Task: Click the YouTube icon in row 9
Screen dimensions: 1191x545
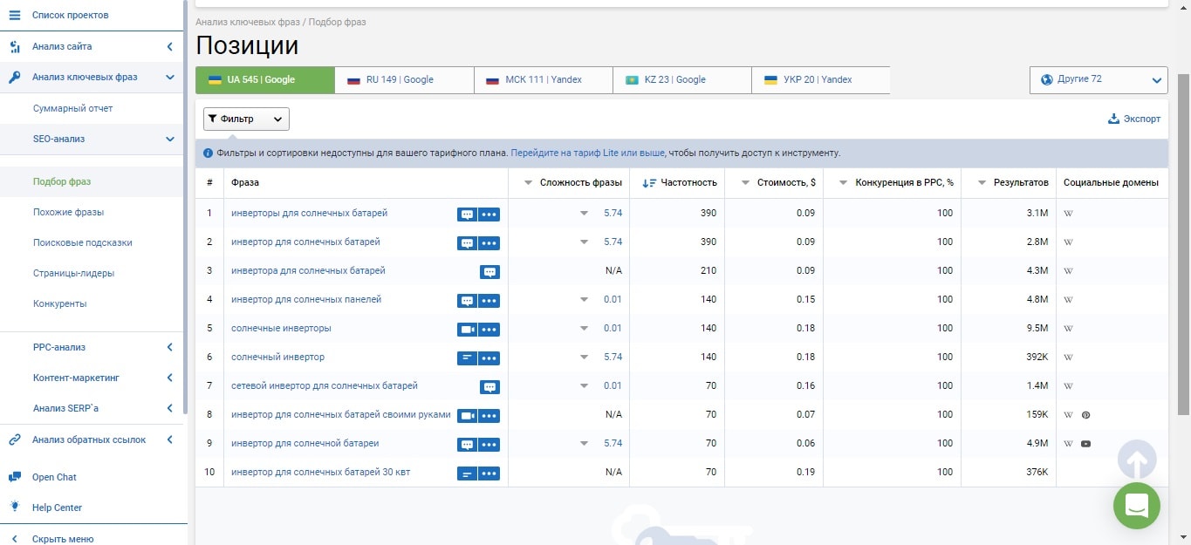Action: pos(1085,444)
